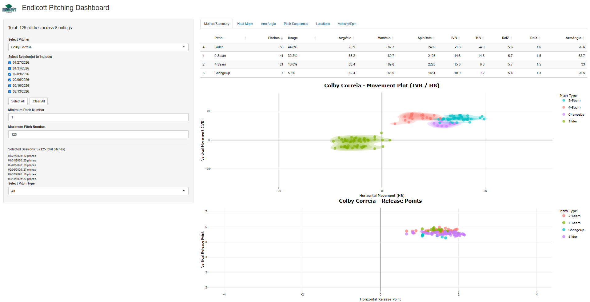Viewport: 590px width, 302px height.
Task: Toggle 4-Seam in release points legend
Action: tap(571, 223)
